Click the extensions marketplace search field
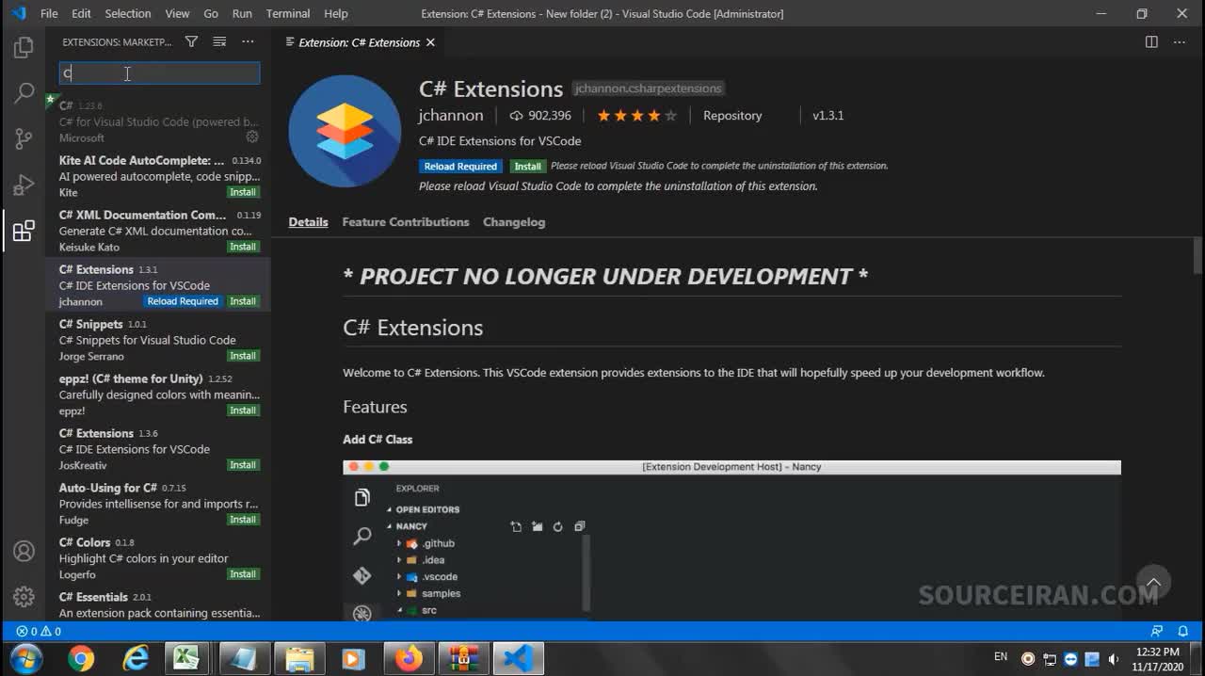Screen dimensions: 1205x676 [160, 73]
